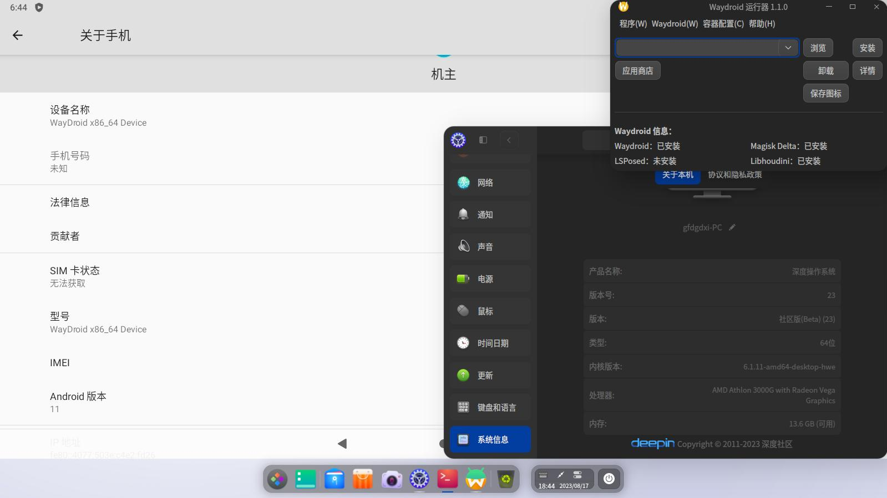Viewport: 887px width, 498px height.
Task: Click the 浏览 button
Action: click(x=818, y=48)
